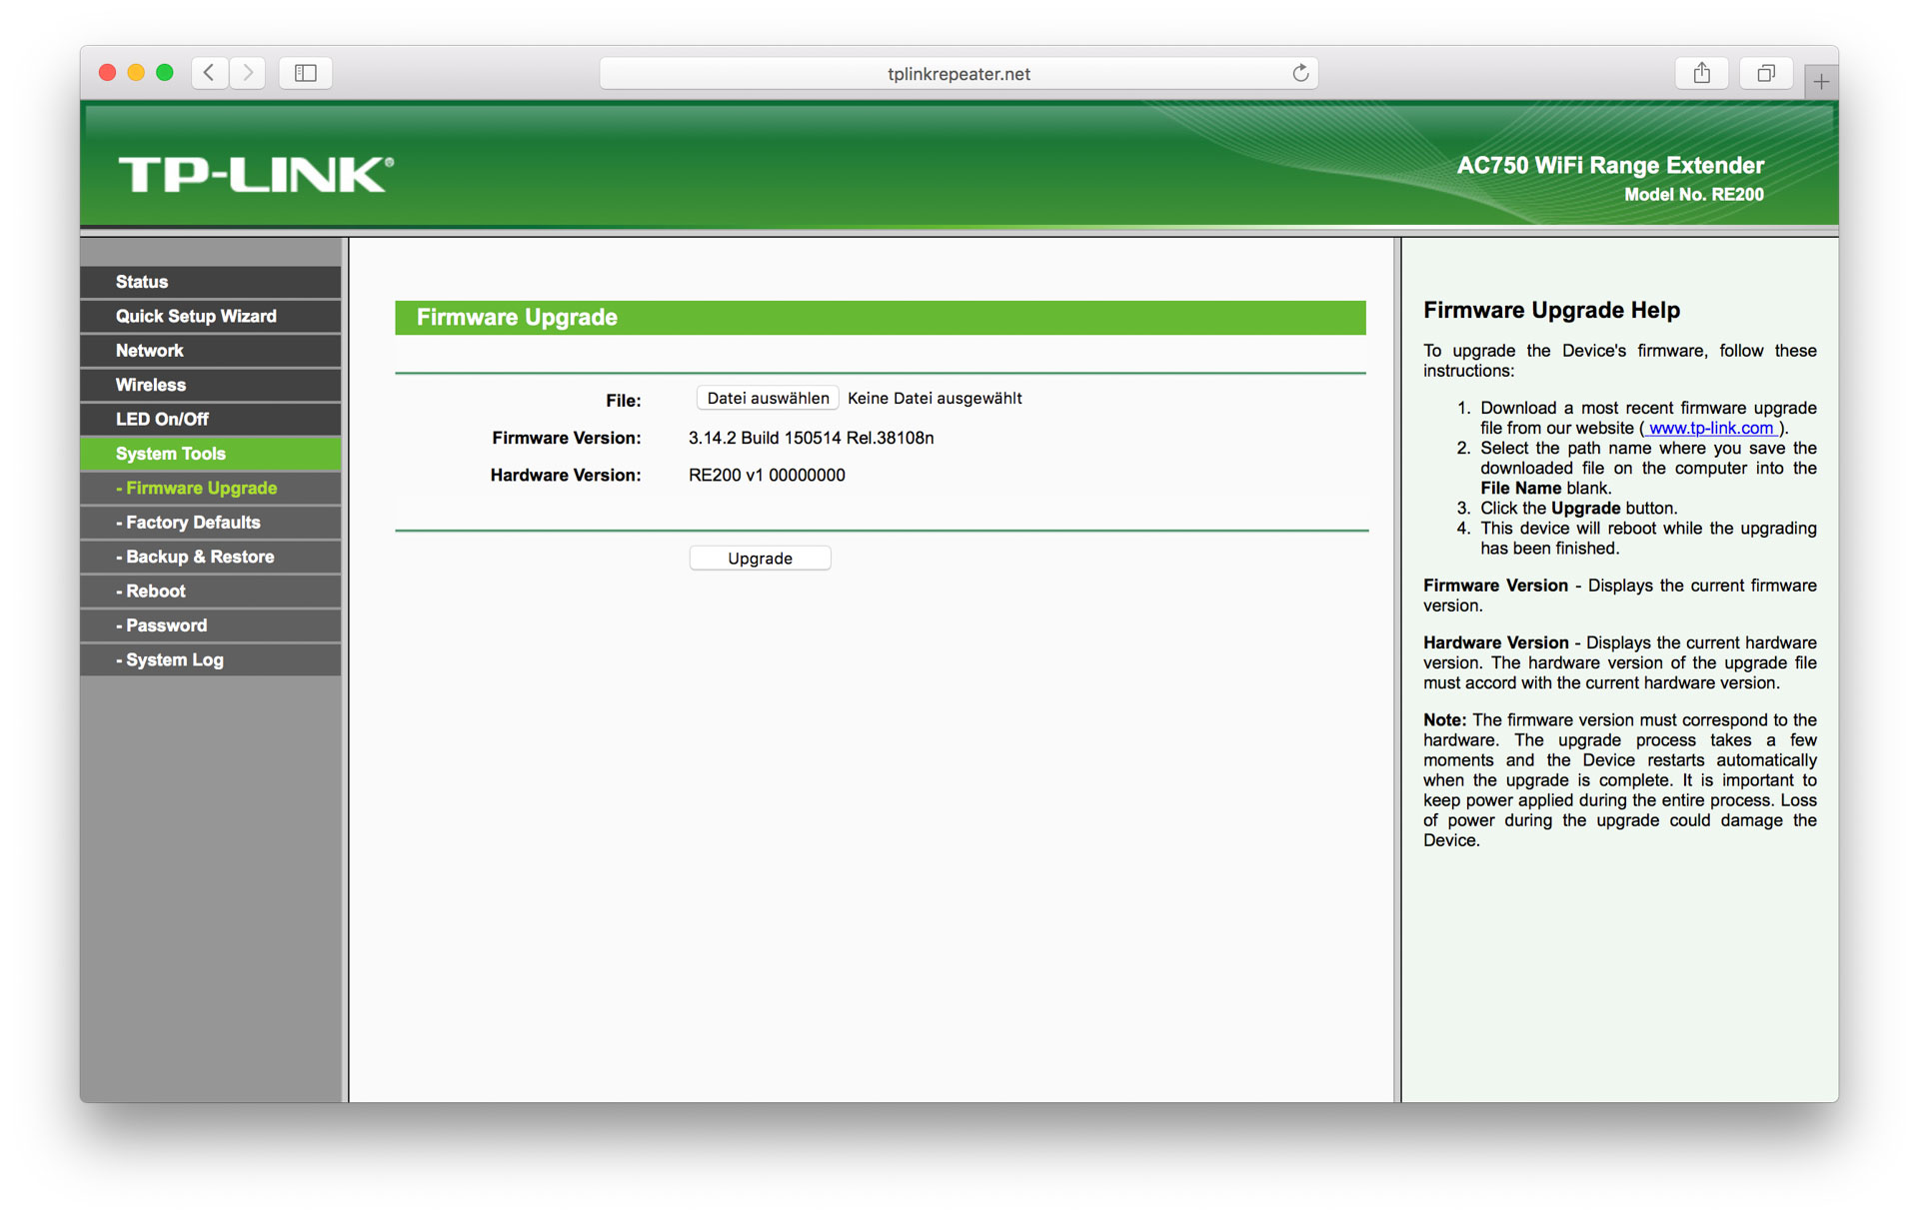This screenshot has width=1919, height=1217.
Task: Open Factory Defaults submenu
Action: pyautogui.click(x=211, y=523)
